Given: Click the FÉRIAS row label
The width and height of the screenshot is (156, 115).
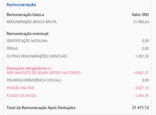Looking at the screenshot, I should pos(12,49).
